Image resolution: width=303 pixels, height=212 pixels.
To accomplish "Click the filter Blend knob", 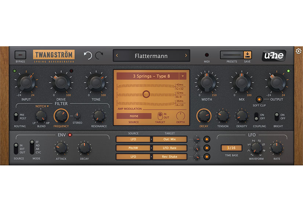I will pyautogui.click(x=42, y=116).
